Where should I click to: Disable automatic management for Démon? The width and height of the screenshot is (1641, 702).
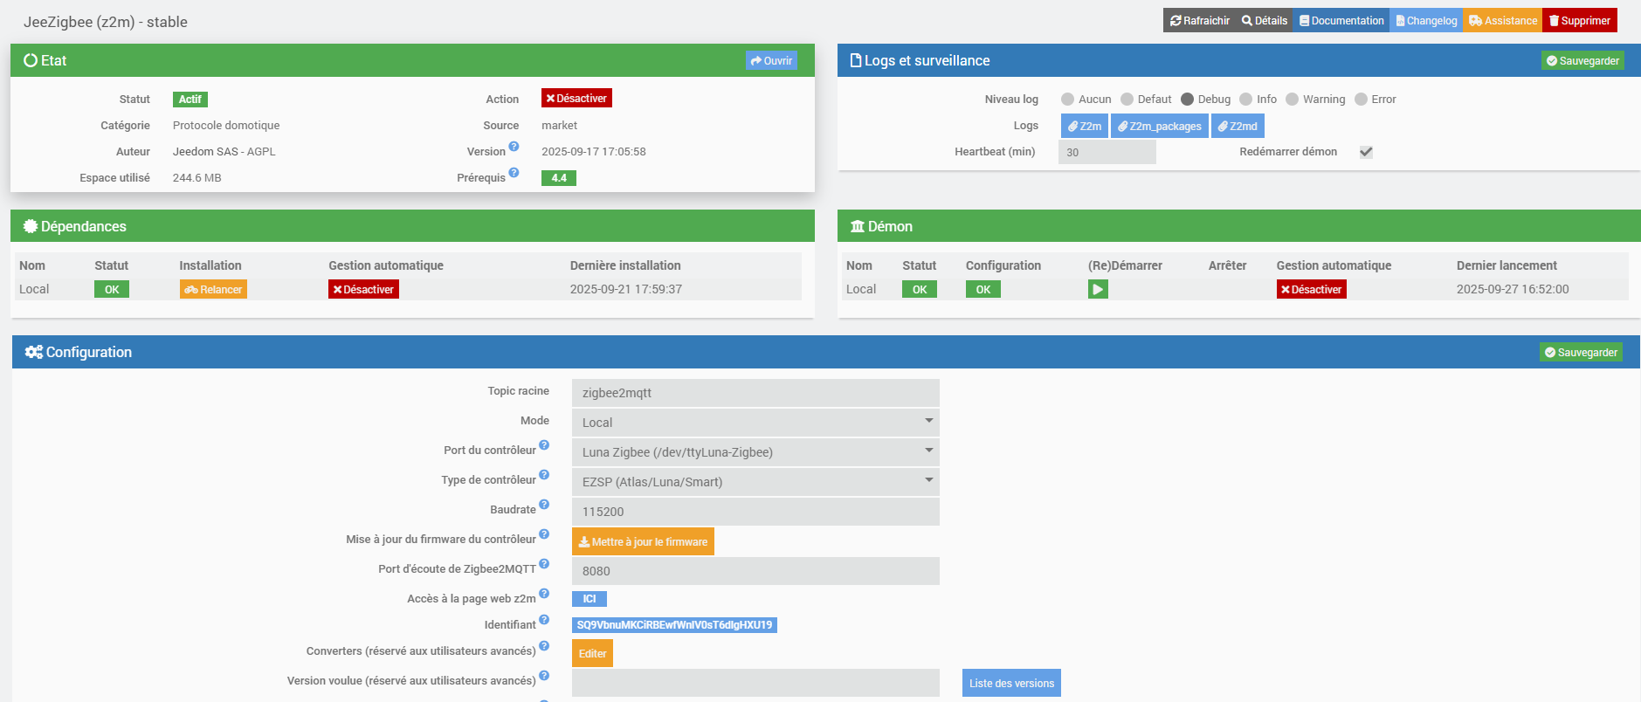coord(1312,289)
